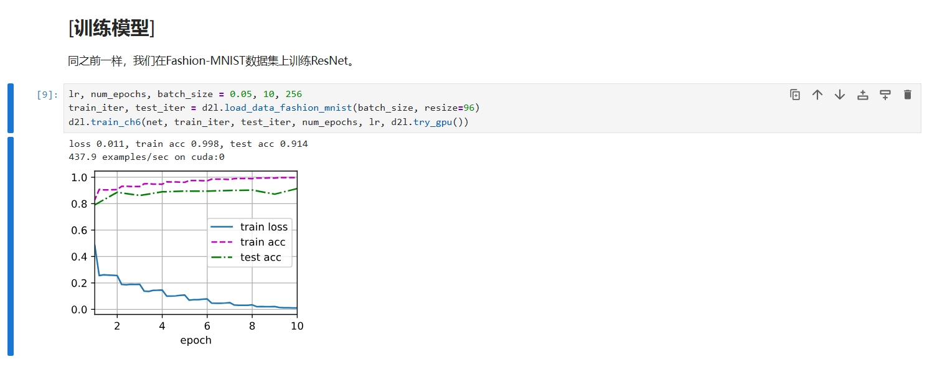Screen dimensions: 927x372
Task: Click the 437.9 examples/sec output line
Action: (x=146, y=157)
